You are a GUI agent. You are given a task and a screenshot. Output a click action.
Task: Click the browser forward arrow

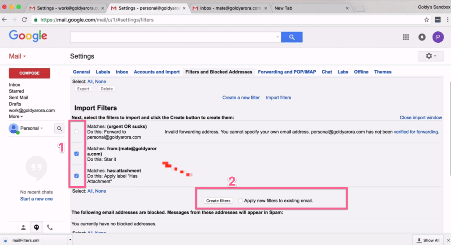pos(14,20)
